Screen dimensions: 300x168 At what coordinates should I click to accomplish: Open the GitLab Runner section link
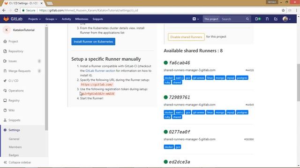pos(100,70)
